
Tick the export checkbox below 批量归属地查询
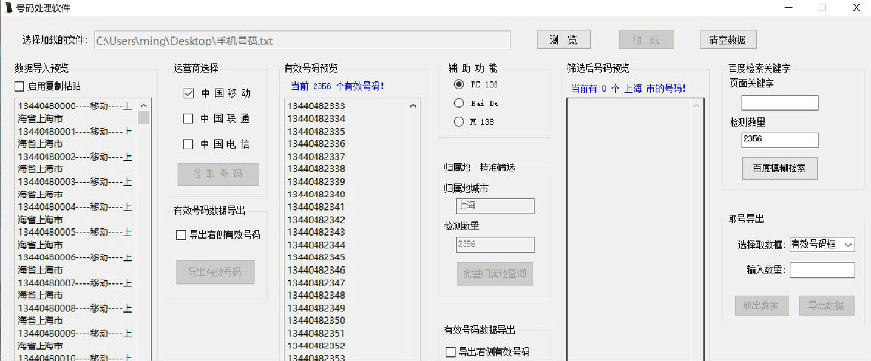point(451,352)
